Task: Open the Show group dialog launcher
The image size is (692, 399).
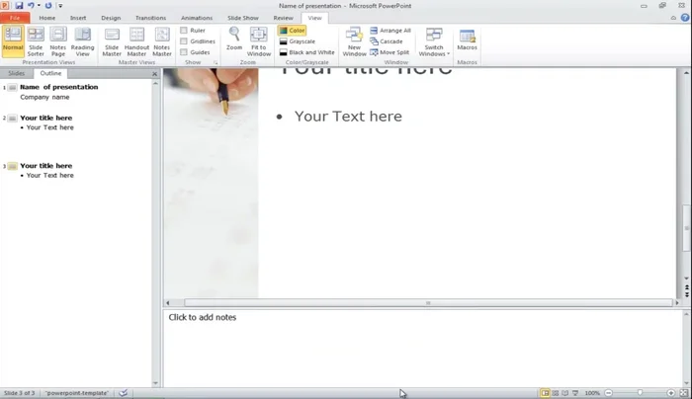Action: [216, 62]
